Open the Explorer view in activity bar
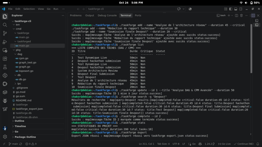Screen dimensions: 262x147 pos(5,16)
